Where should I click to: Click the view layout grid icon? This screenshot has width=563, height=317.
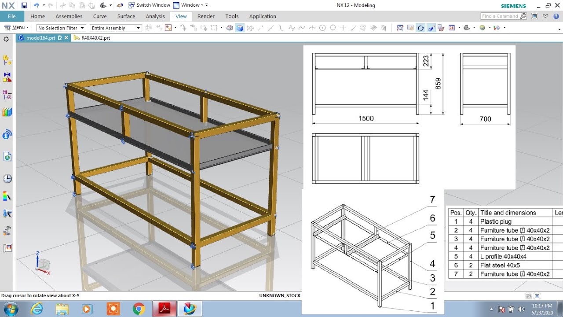coord(452,28)
